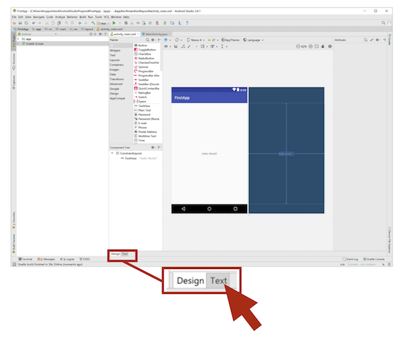Click the orientation rotate icon dropdown
Viewport: 404px width, 341px height.
click(x=178, y=40)
